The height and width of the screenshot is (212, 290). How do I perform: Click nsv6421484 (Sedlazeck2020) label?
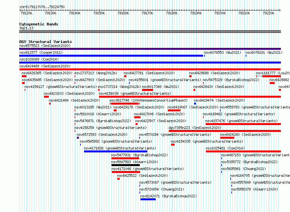(x=74, y=100)
